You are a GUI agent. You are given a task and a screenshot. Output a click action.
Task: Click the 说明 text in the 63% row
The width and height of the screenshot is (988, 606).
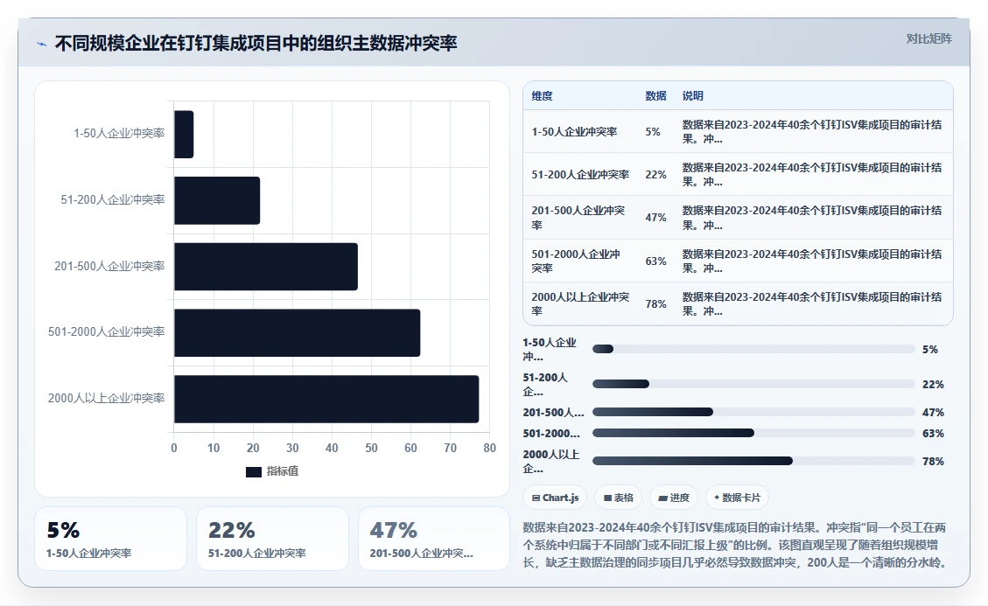pos(812,261)
